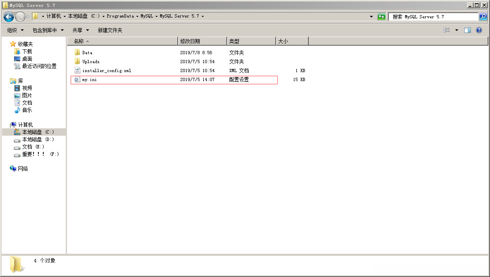The width and height of the screenshot is (490, 277).
Task: Open the 包含到库中 menu
Action: coord(48,30)
